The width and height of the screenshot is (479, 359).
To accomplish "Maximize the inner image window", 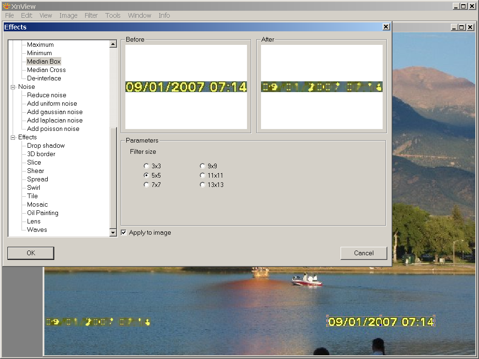I will click(462, 28).
